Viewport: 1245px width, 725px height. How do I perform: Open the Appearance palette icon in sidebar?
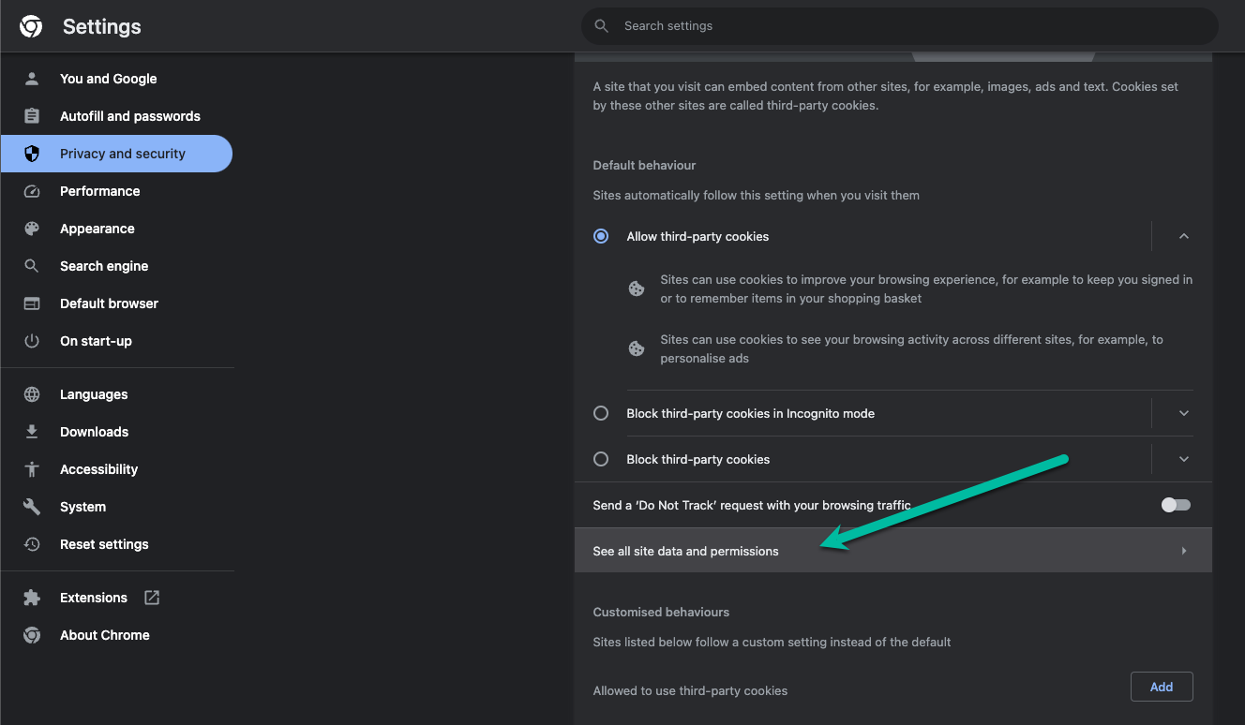click(31, 228)
